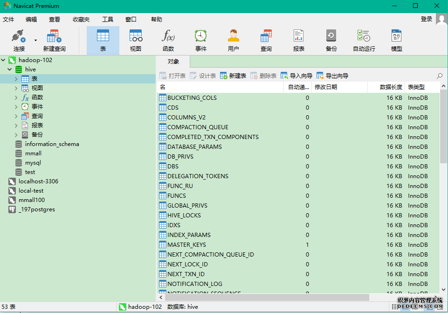Viewport: 448px width, 313px height.
Task: Click the 导入向导 (Import Wizard) button
Action: coord(296,76)
